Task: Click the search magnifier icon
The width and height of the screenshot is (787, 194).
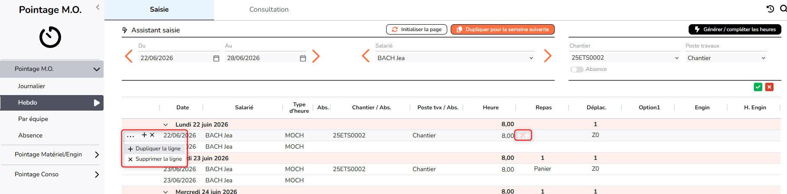Action: point(783,9)
